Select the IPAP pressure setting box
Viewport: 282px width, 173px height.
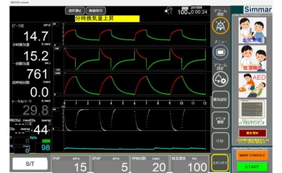pos(70,163)
